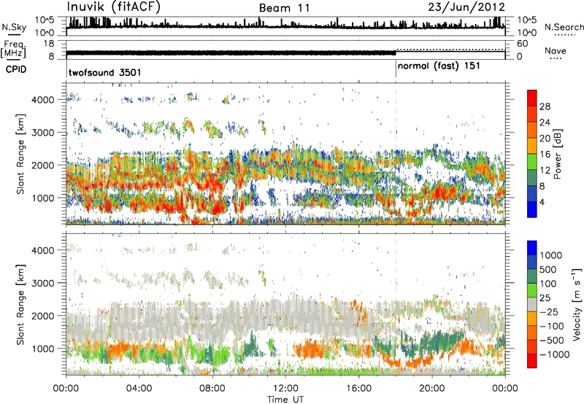Click the "Beam 11" header label
The image size is (584, 404).
[284, 8]
